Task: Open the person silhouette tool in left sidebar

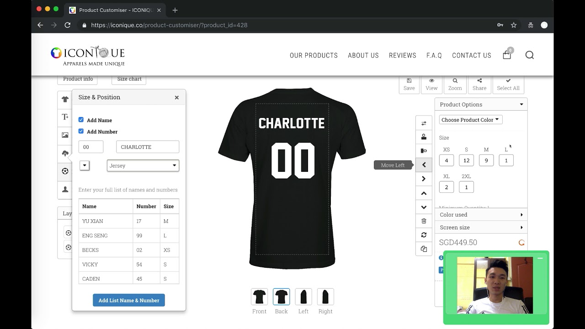Action: click(65, 189)
